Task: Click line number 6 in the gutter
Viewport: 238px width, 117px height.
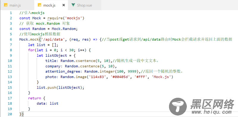Action: 11,40
